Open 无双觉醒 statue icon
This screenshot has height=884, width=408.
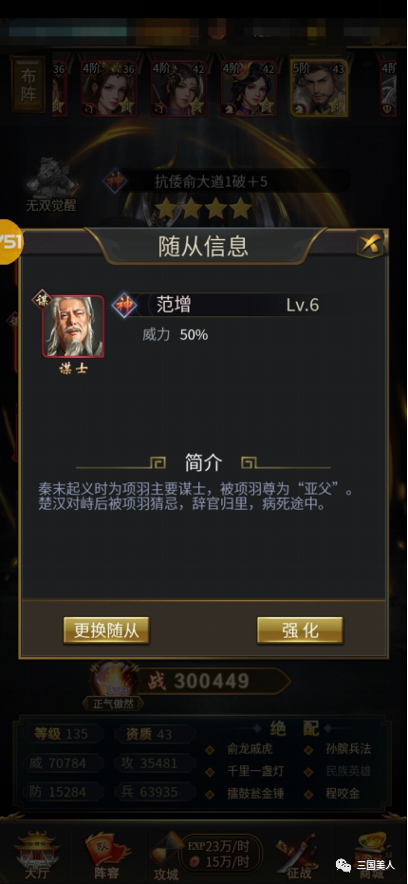50,185
